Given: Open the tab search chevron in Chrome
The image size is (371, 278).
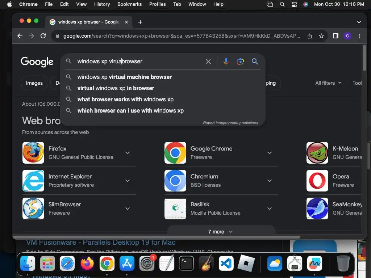Looking at the screenshot, I should pyautogui.click(x=359, y=22).
